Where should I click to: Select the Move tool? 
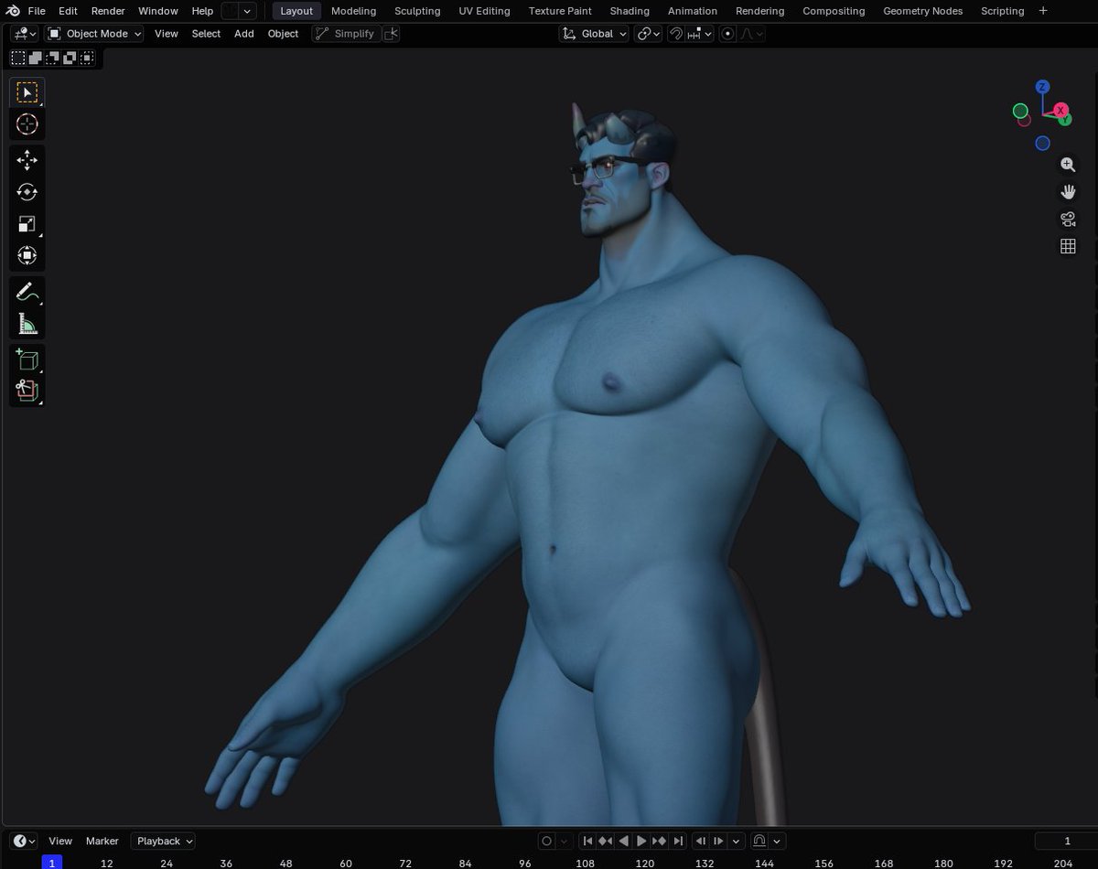(x=27, y=159)
